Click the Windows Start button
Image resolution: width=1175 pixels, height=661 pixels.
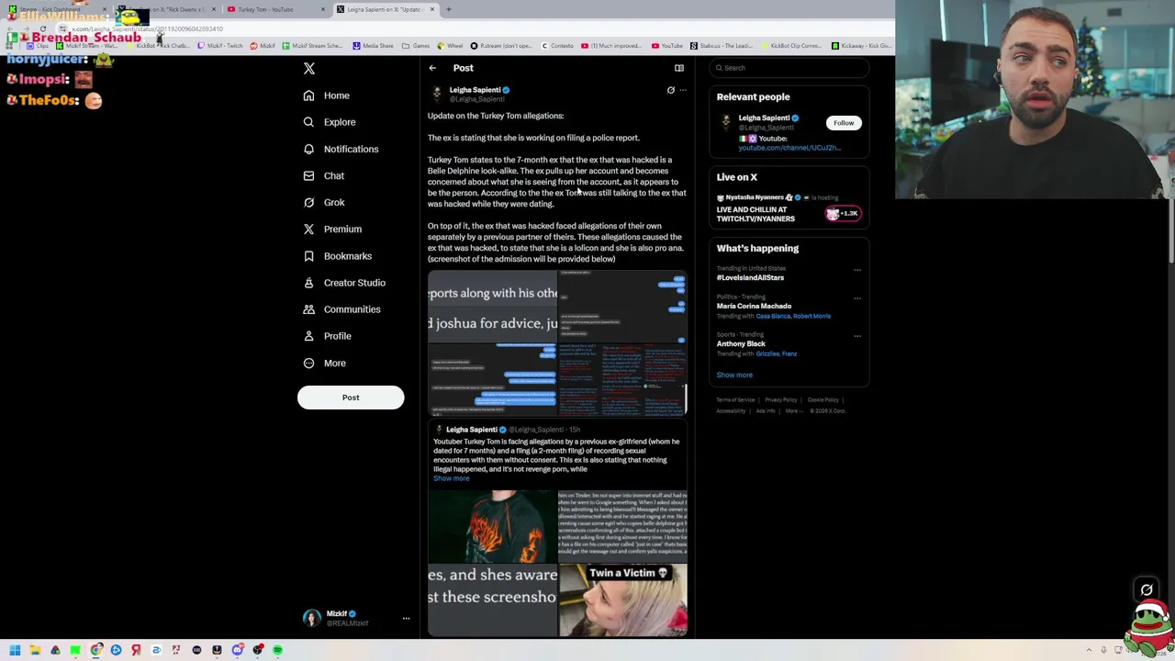tap(15, 650)
